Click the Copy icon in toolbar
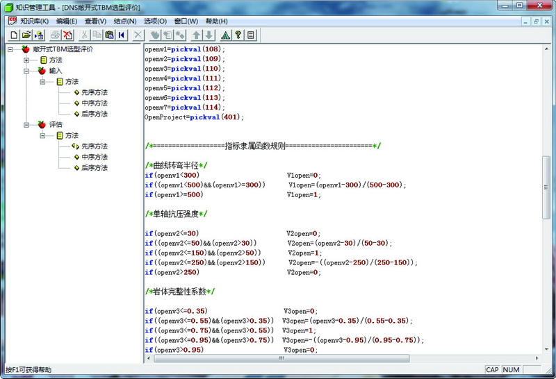Viewport: 556px width, 379px height. (x=97, y=35)
